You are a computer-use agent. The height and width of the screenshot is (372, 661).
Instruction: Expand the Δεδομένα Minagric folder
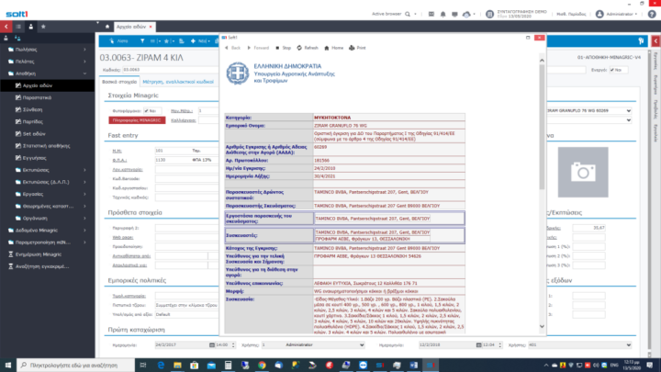[47, 231]
